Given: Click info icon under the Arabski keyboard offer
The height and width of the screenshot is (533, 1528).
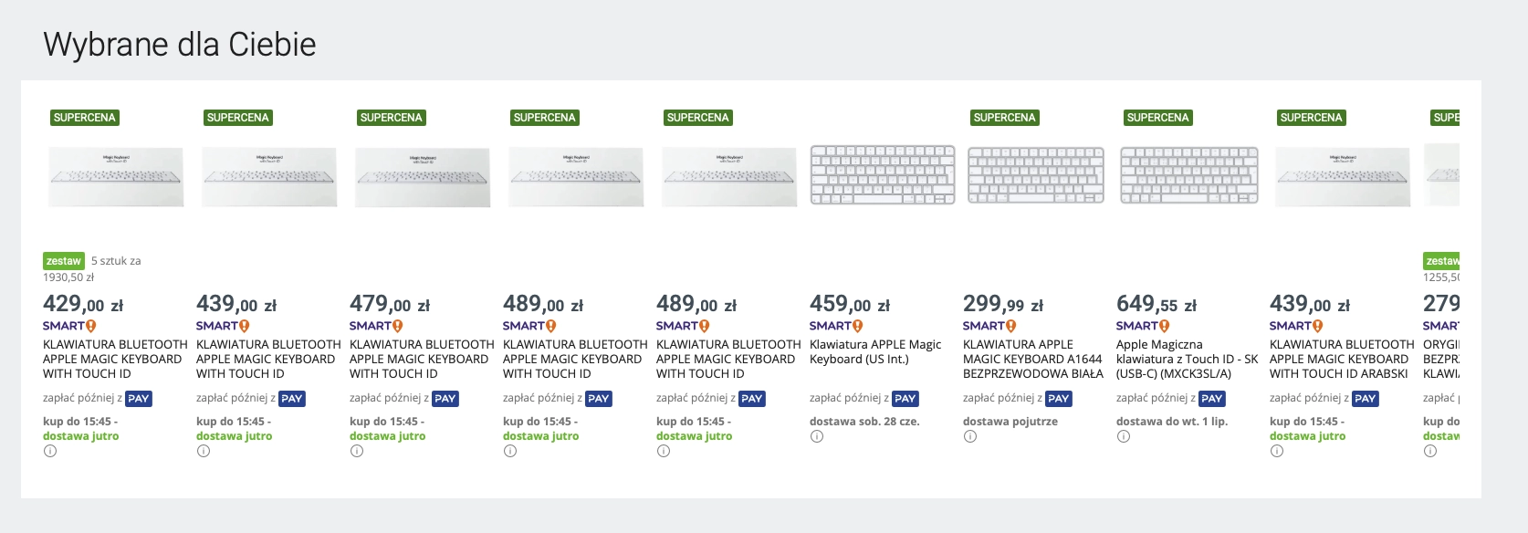Looking at the screenshot, I should click(x=1277, y=451).
